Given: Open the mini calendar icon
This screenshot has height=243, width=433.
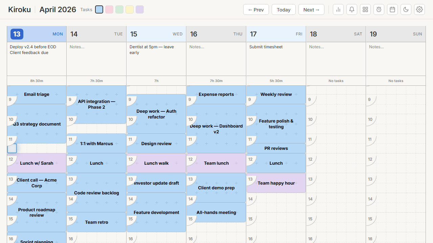Looking at the screenshot, I should pos(392,9).
